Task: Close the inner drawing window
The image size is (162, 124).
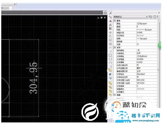Action: (x=105, y=18)
